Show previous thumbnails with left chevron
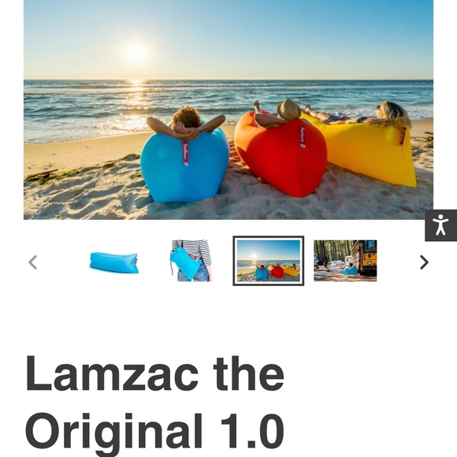The width and height of the screenshot is (457, 457). pos(32,262)
